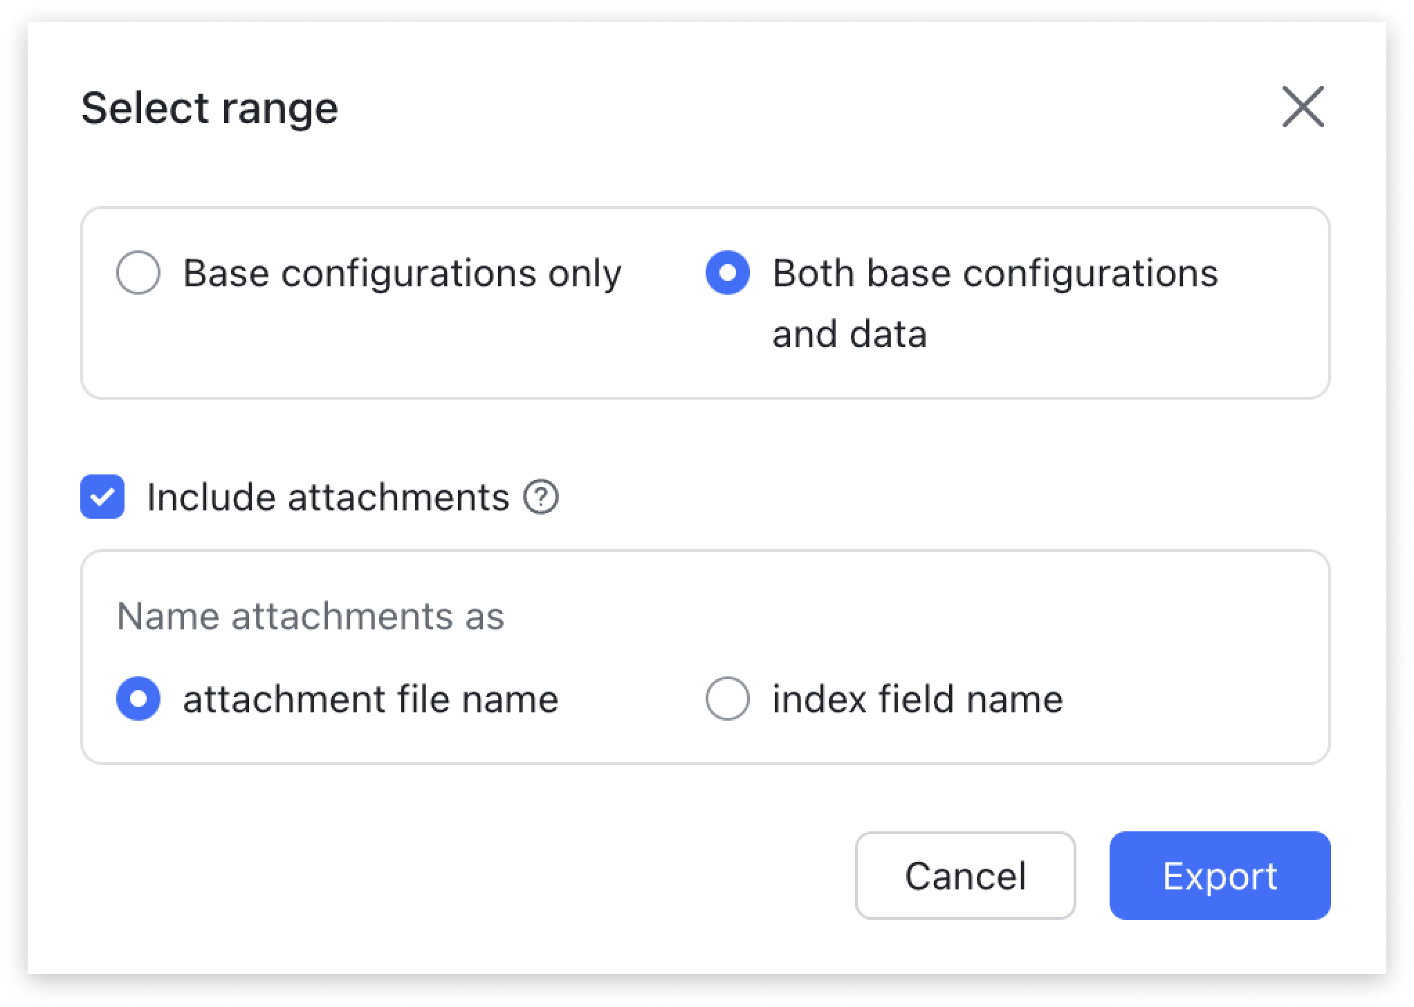Click the white checkmark in the blue checkbox
The height and width of the screenshot is (1007, 1414).
(102, 497)
